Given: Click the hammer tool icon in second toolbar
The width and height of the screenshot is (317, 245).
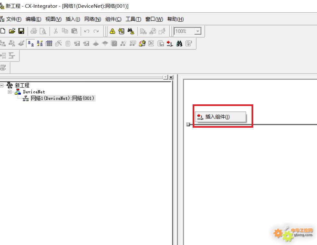Looking at the screenshot, I should (x=21, y=43).
